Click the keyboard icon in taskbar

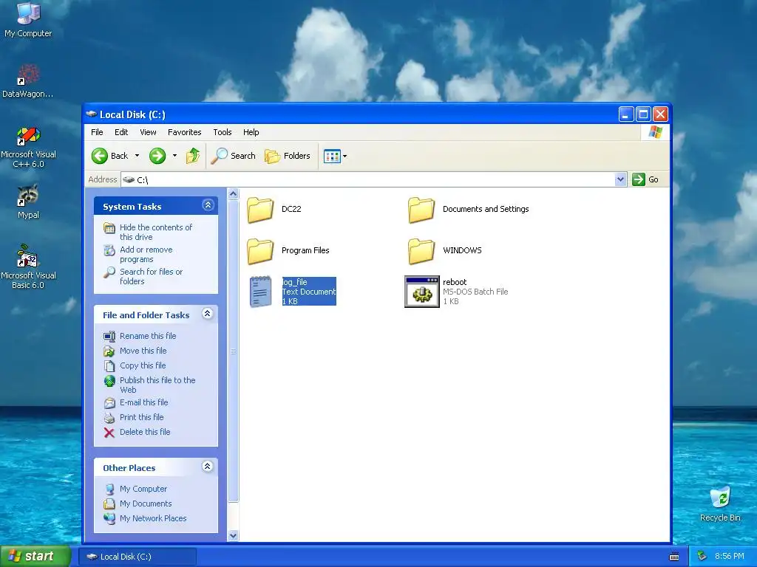click(674, 557)
